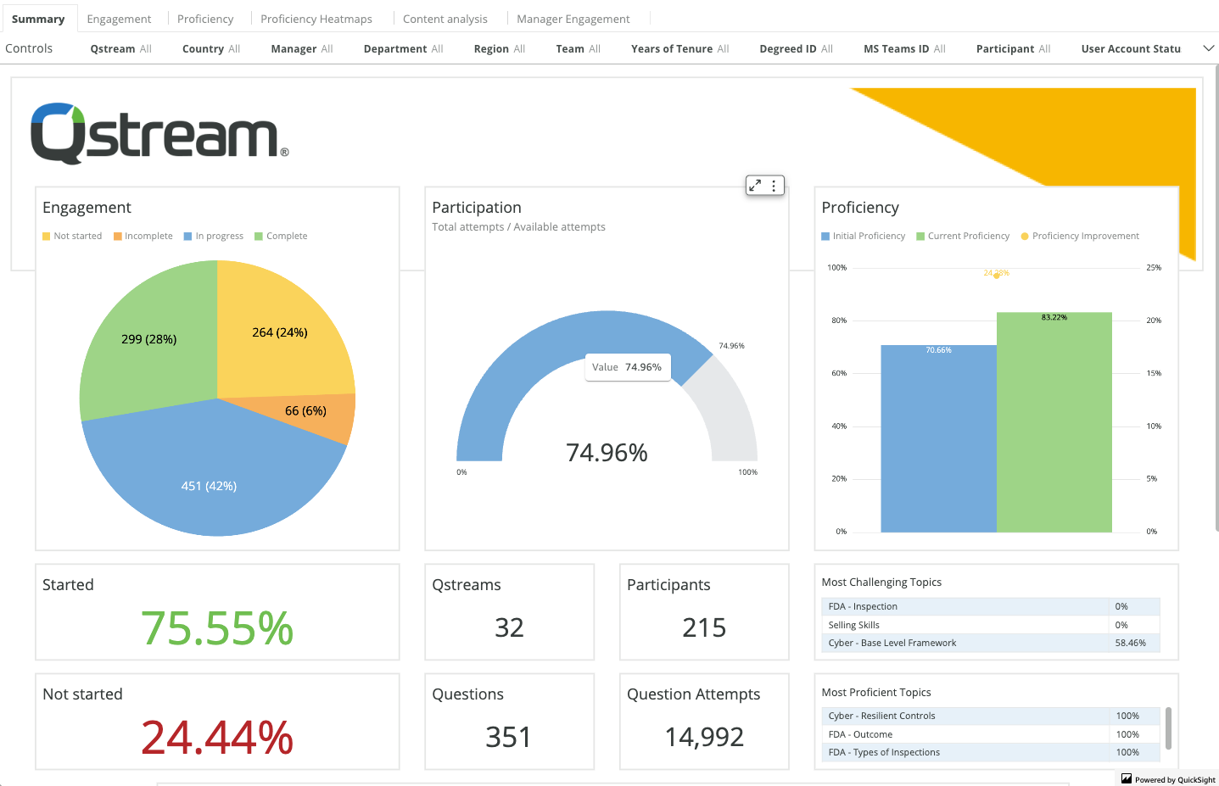The image size is (1219, 786).
Task: Open the Country filter dropdown
Action: pyautogui.click(x=211, y=49)
